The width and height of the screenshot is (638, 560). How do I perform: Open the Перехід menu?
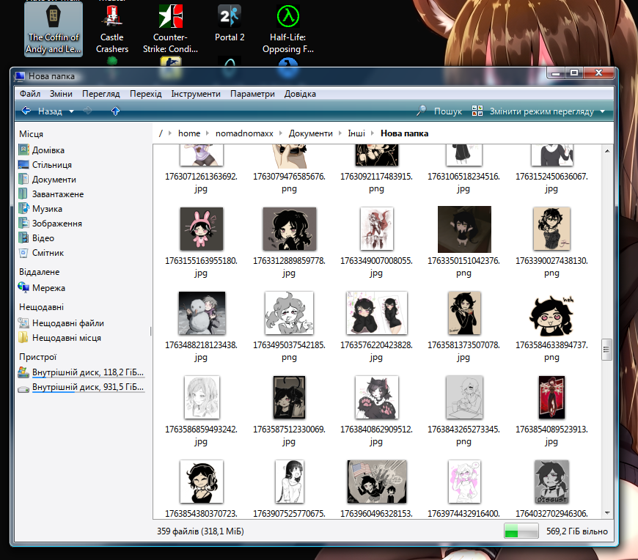[146, 94]
